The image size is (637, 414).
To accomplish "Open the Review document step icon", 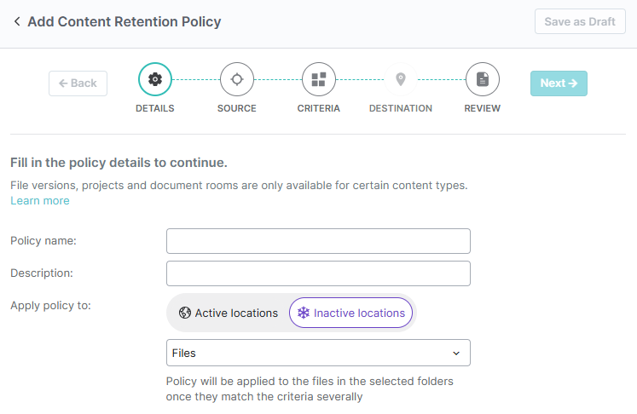I will point(483,79).
